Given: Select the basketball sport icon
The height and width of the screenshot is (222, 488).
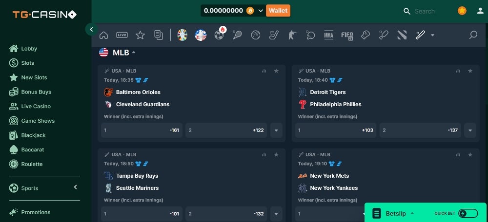Looking at the screenshot, I should (x=256, y=35).
